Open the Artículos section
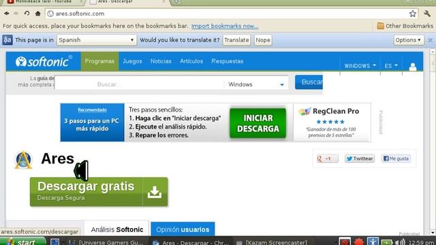 click(x=191, y=61)
